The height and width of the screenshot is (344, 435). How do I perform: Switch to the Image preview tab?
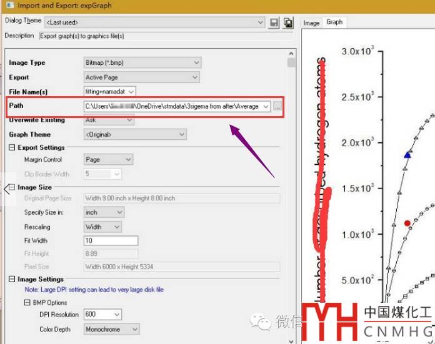311,22
